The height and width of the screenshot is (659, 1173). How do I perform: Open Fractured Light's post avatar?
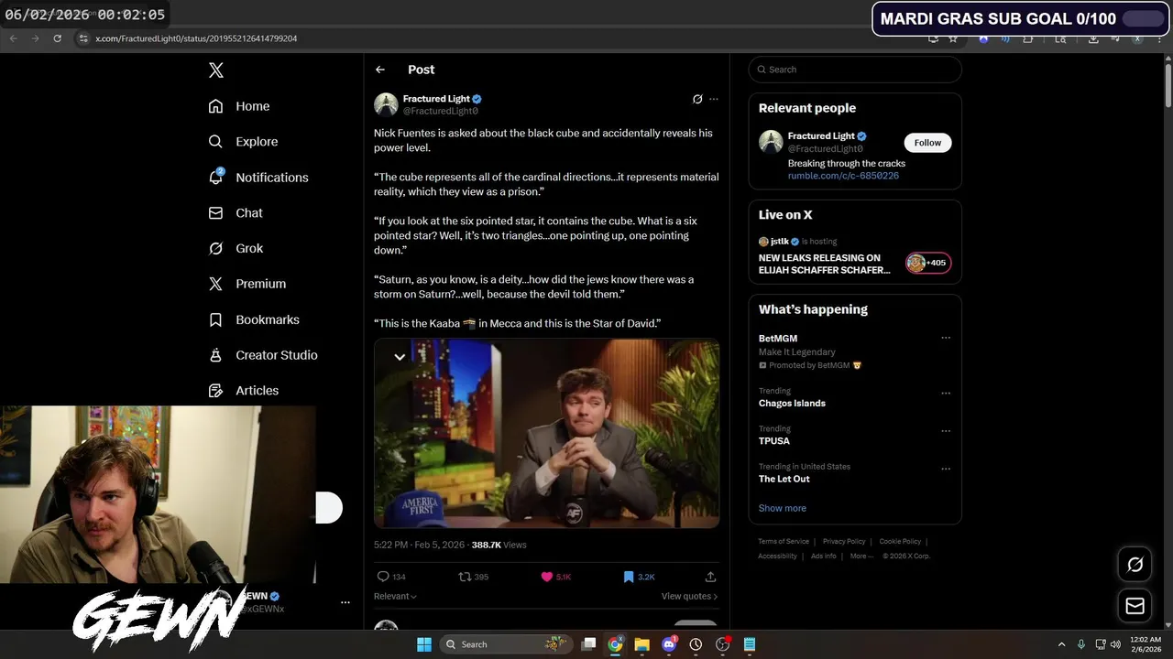386,104
